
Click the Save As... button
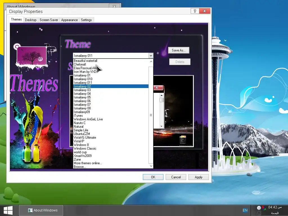pos(179,50)
